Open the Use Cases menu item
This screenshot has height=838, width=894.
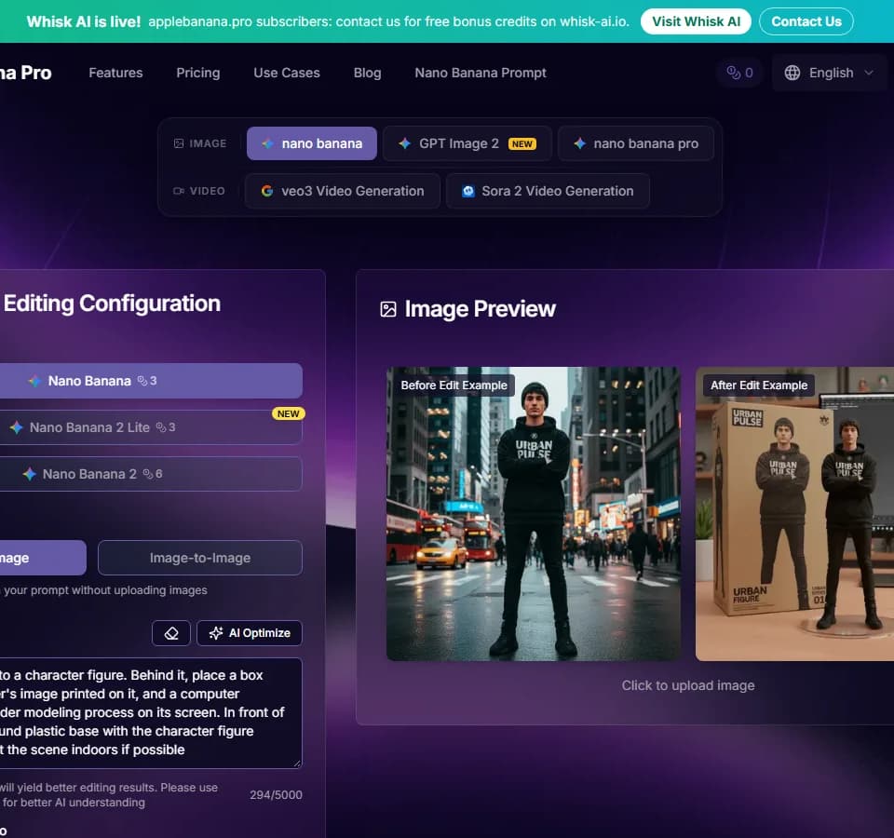pos(287,73)
